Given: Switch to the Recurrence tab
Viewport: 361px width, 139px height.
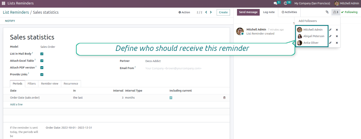Looking at the screenshot, I should (x=71, y=84).
